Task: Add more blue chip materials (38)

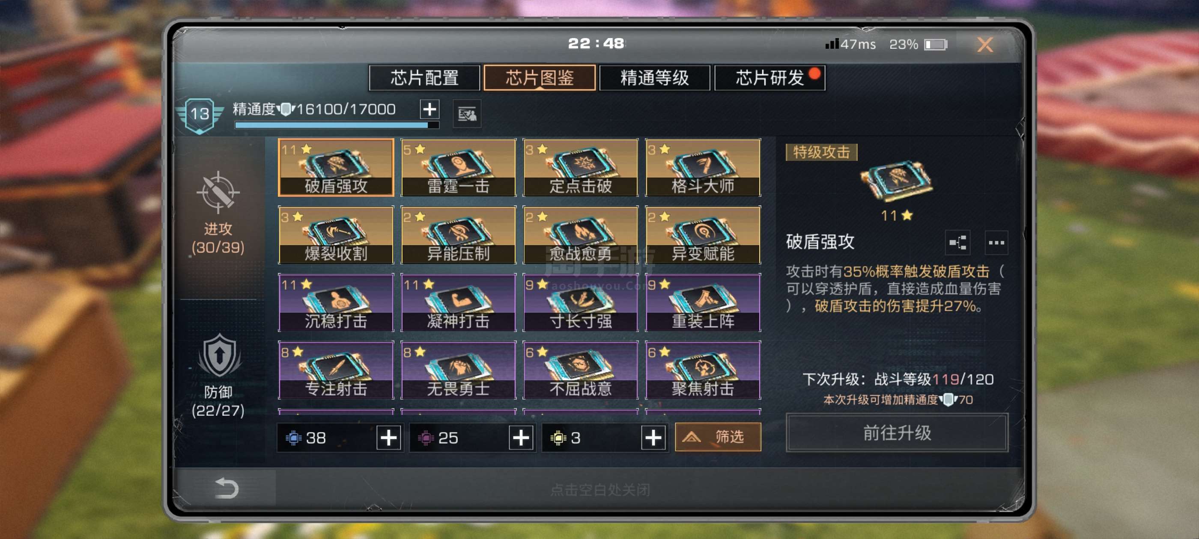Action: click(389, 438)
